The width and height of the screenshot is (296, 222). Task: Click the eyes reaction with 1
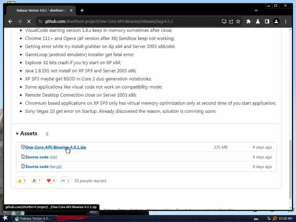pos(66,181)
